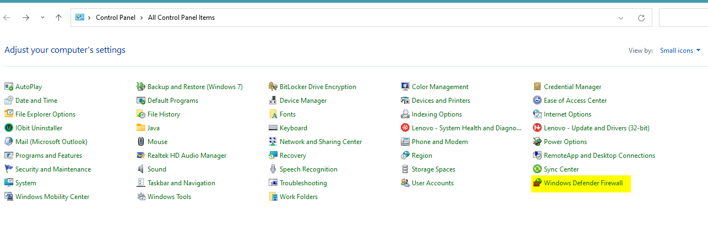Go up one level with Up arrow
Screen dimensions: 708x243
pos(58,18)
